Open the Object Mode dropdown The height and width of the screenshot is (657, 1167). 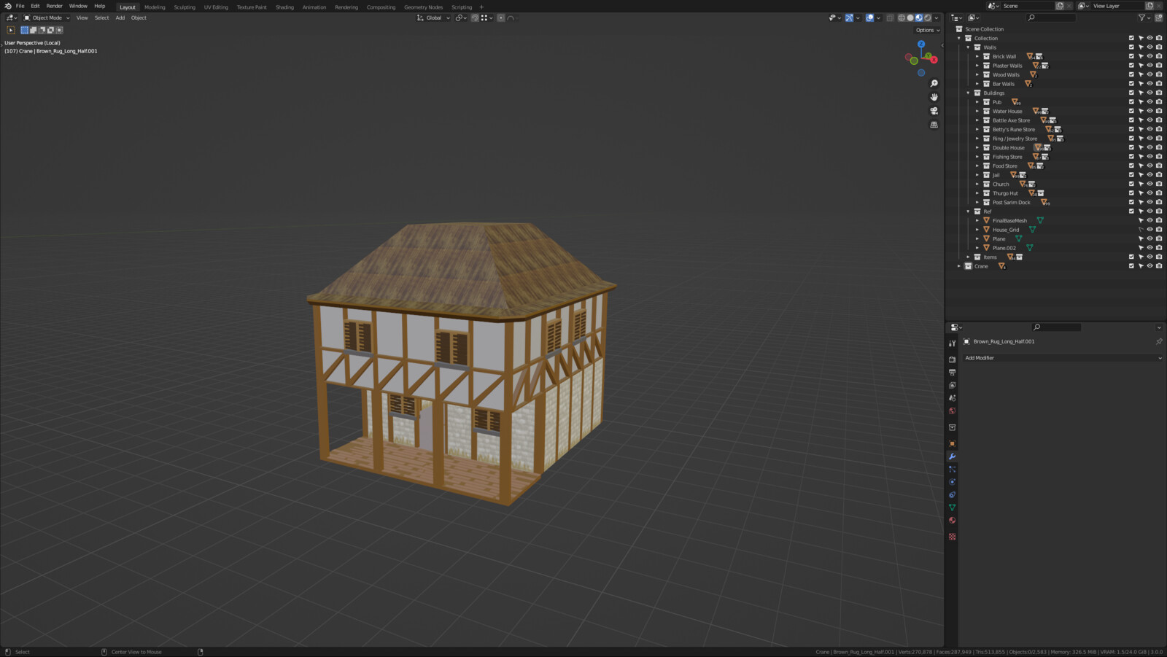pos(47,18)
